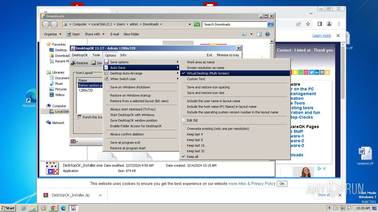378x212 pixels.
Task: Toggle the Chrome side panel icon
Action: (320, 24)
